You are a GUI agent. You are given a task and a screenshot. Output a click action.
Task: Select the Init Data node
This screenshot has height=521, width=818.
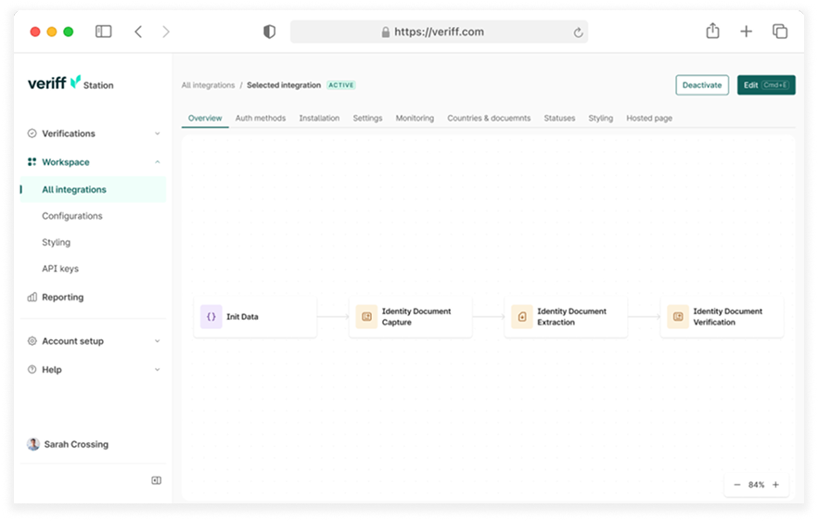(255, 316)
